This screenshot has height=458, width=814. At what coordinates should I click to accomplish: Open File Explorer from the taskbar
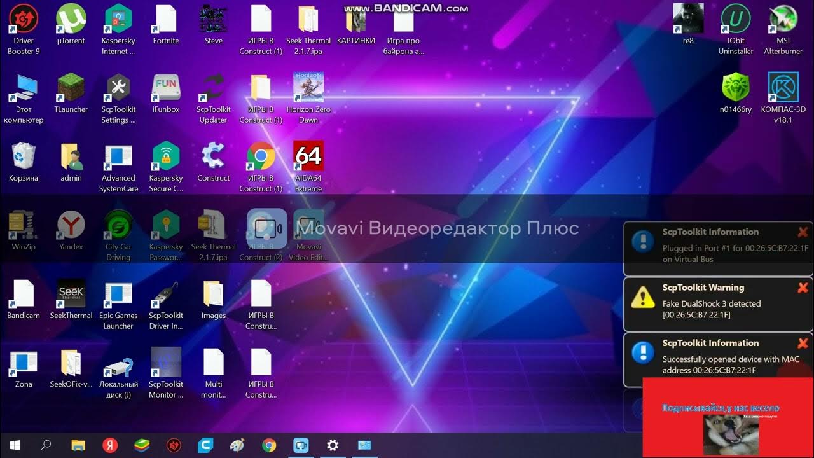coord(78,445)
